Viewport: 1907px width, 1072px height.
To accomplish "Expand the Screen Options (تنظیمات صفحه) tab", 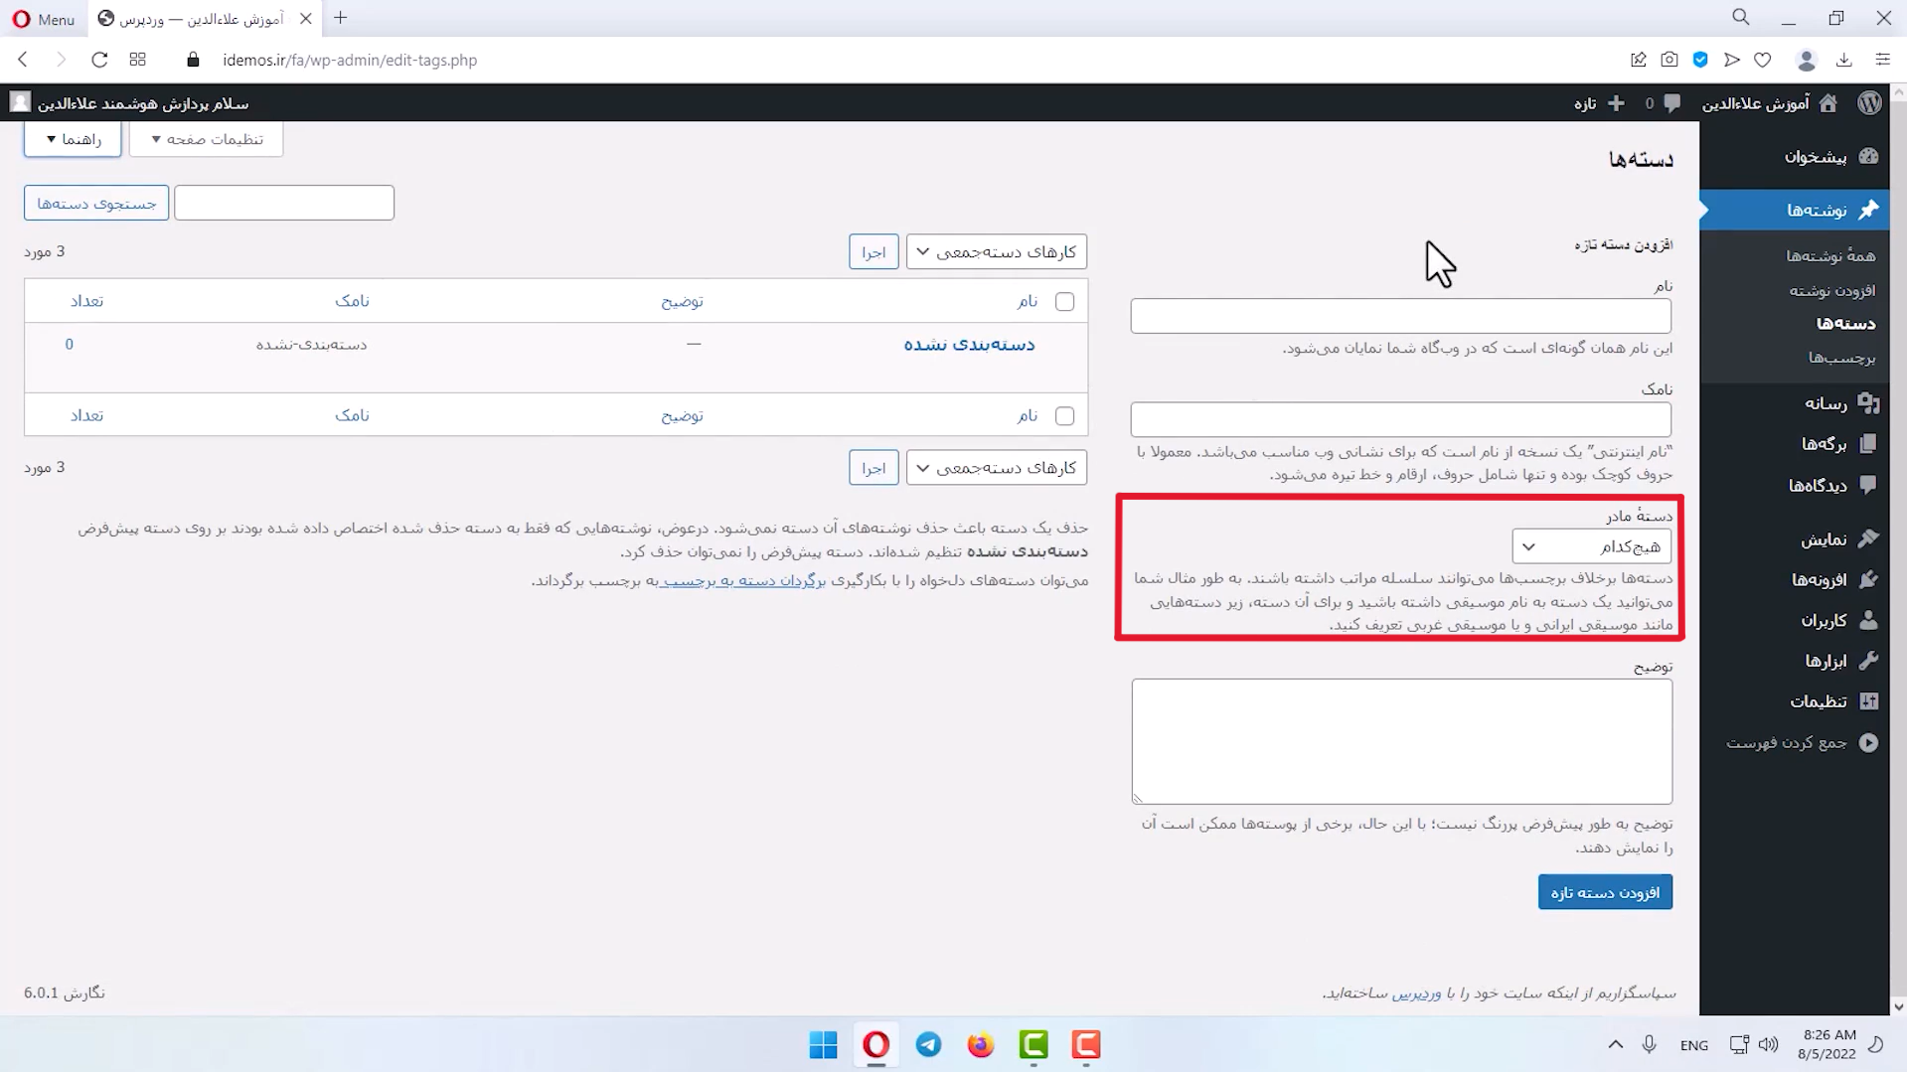I will [x=206, y=139].
